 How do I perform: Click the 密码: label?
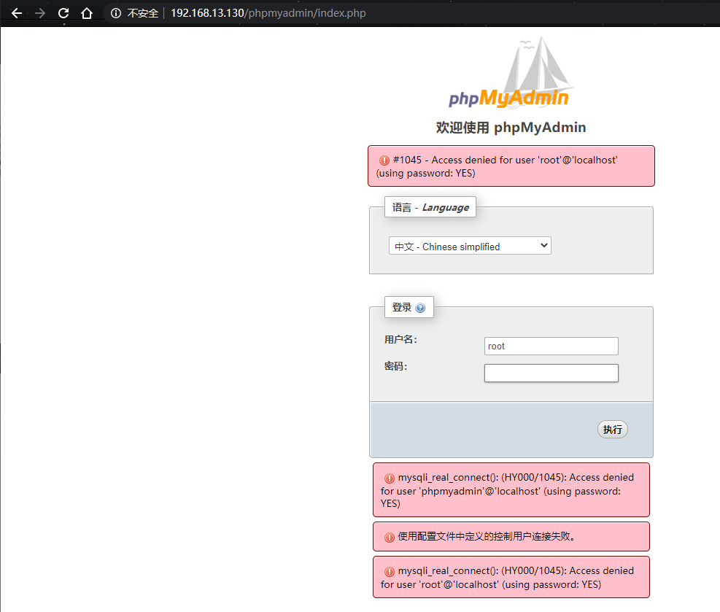396,366
